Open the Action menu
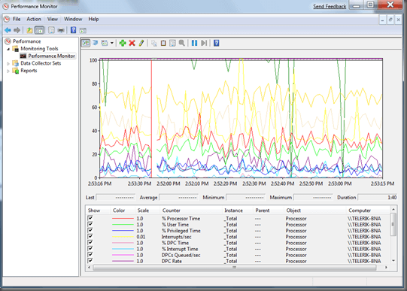This screenshot has width=407, height=291. pos(34,19)
